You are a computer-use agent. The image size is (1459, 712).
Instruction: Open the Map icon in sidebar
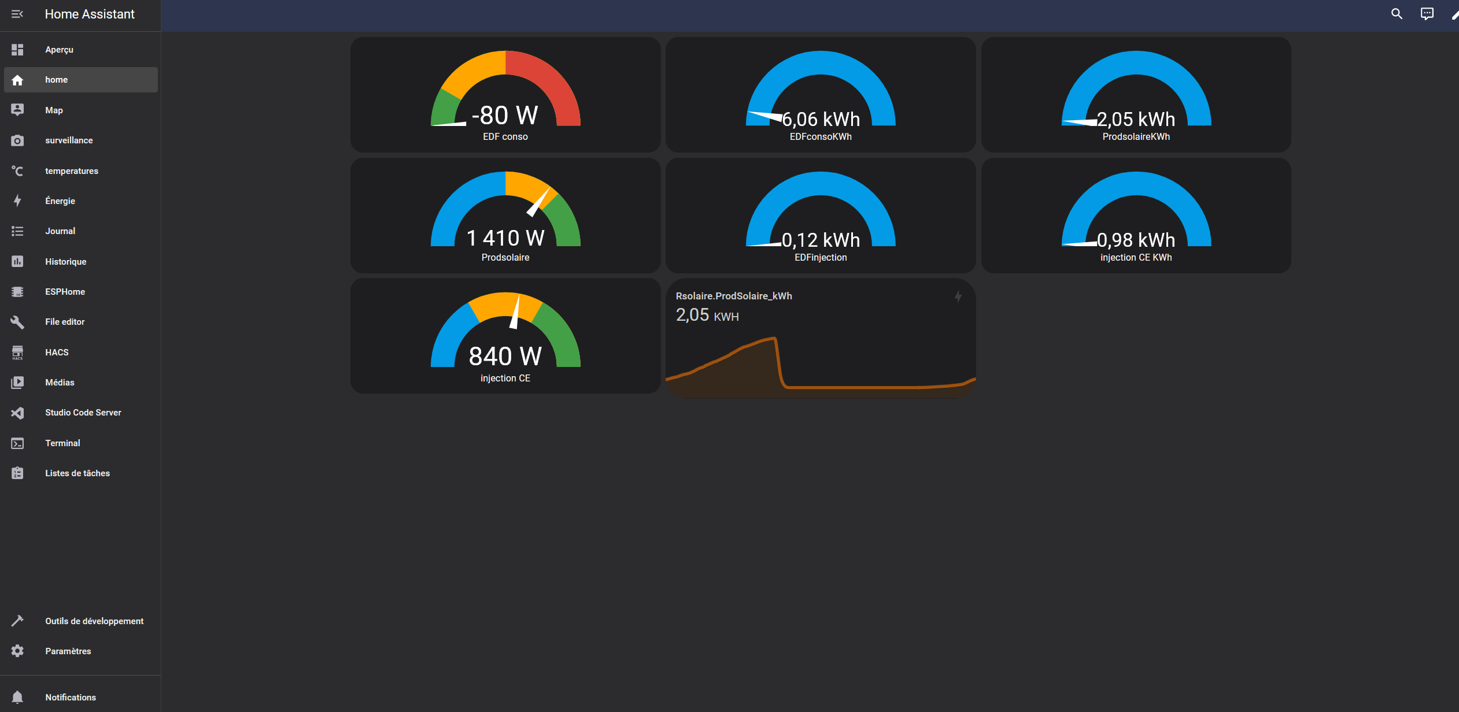17,110
